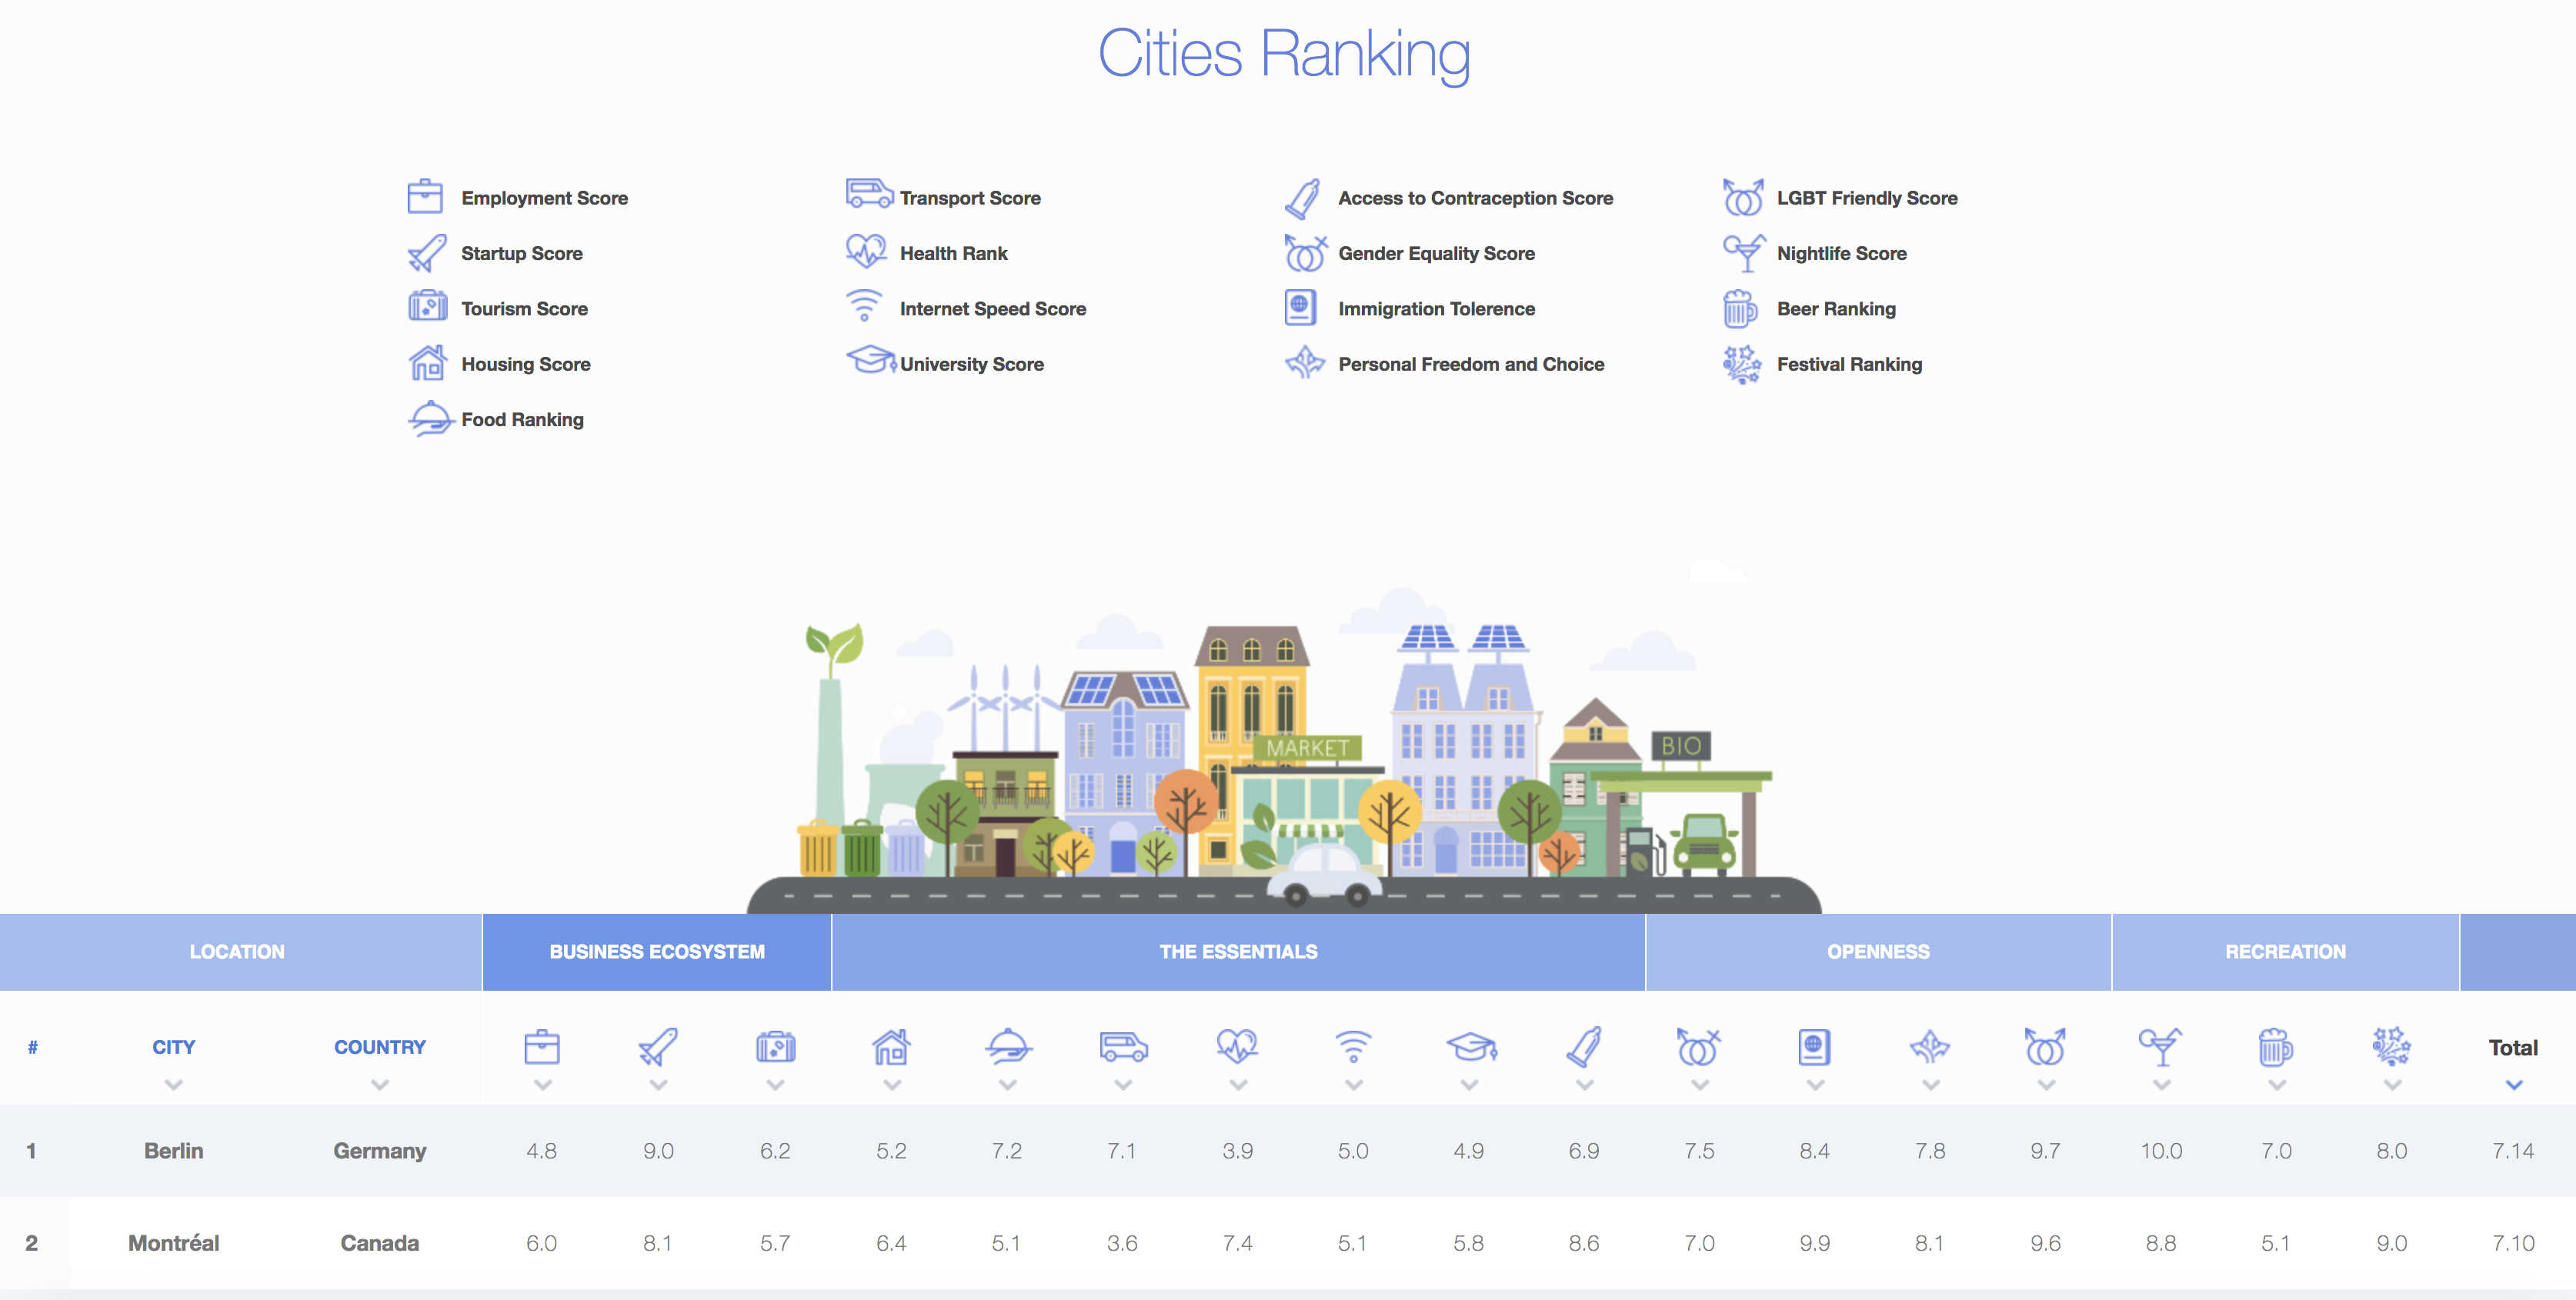Screen dimensions: 2576x1300
Task: Select the BUSINESS ECOSYSTEM header section
Action: click(x=657, y=952)
